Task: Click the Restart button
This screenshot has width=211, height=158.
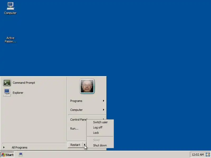Action: 75,145
